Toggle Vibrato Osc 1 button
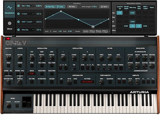This screenshot has width=160, height=115. (x=119, y=82)
